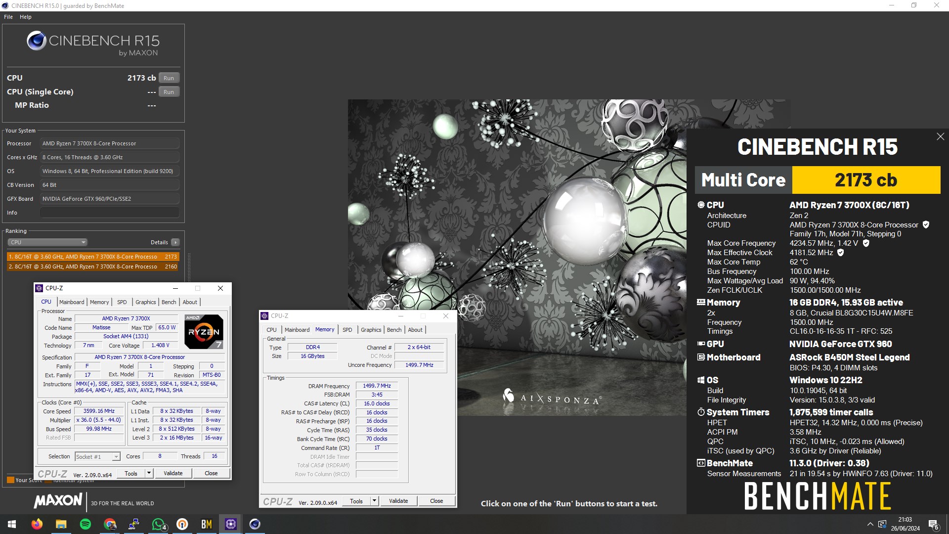Click the Memory module icon in BenchMate panel

[701, 302]
